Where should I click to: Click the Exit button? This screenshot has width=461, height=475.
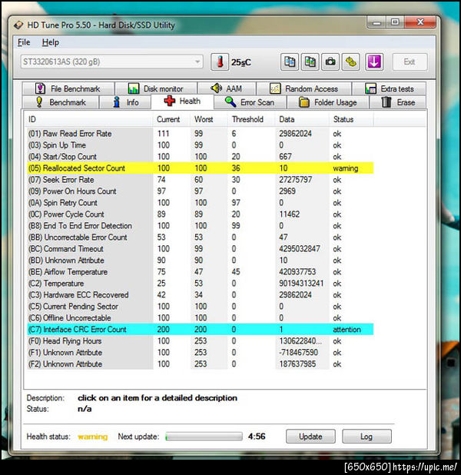[x=410, y=61]
